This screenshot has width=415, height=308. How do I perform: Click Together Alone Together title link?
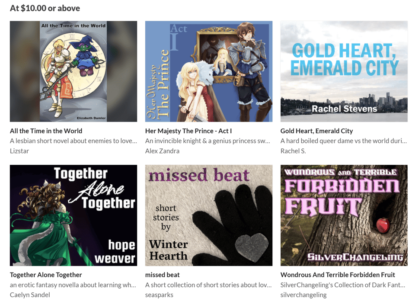46,275
